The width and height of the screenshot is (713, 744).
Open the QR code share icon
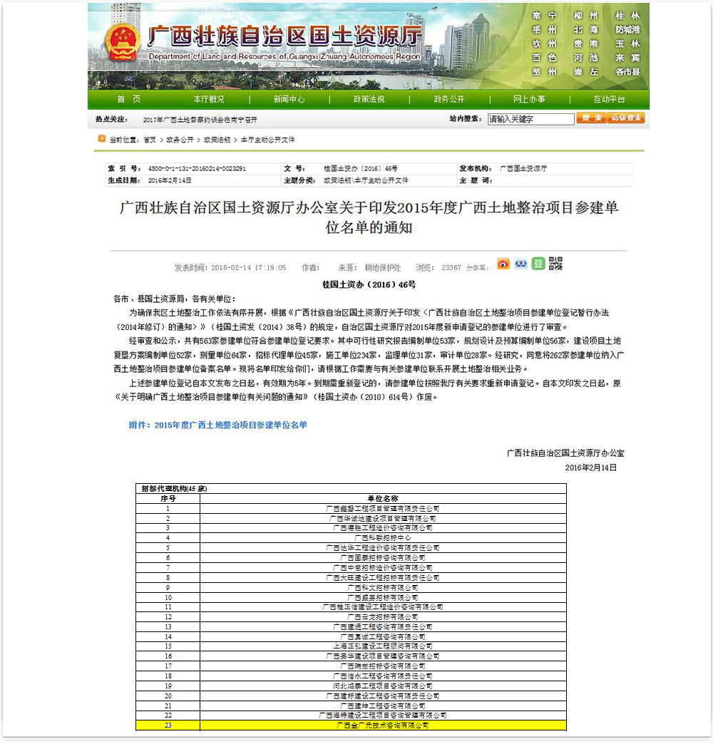coord(555,264)
